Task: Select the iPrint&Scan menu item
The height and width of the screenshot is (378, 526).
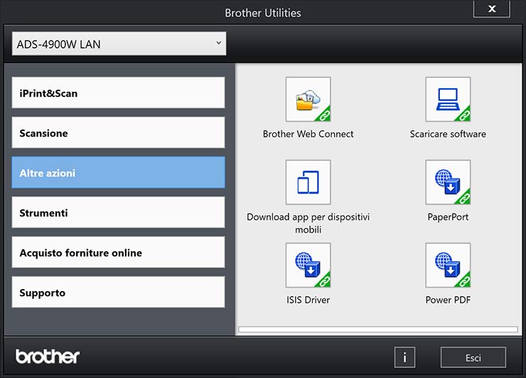Action: pyautogui.click(x=118, y=93)
